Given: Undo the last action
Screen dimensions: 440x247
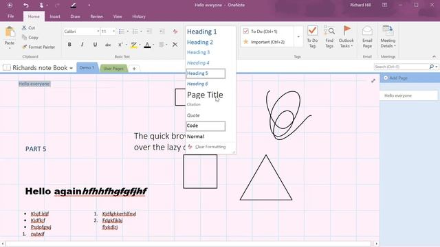Looking at the screenshot, I should tap(26, 5).
